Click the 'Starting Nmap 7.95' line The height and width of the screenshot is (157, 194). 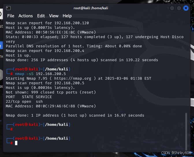(79, 78)
